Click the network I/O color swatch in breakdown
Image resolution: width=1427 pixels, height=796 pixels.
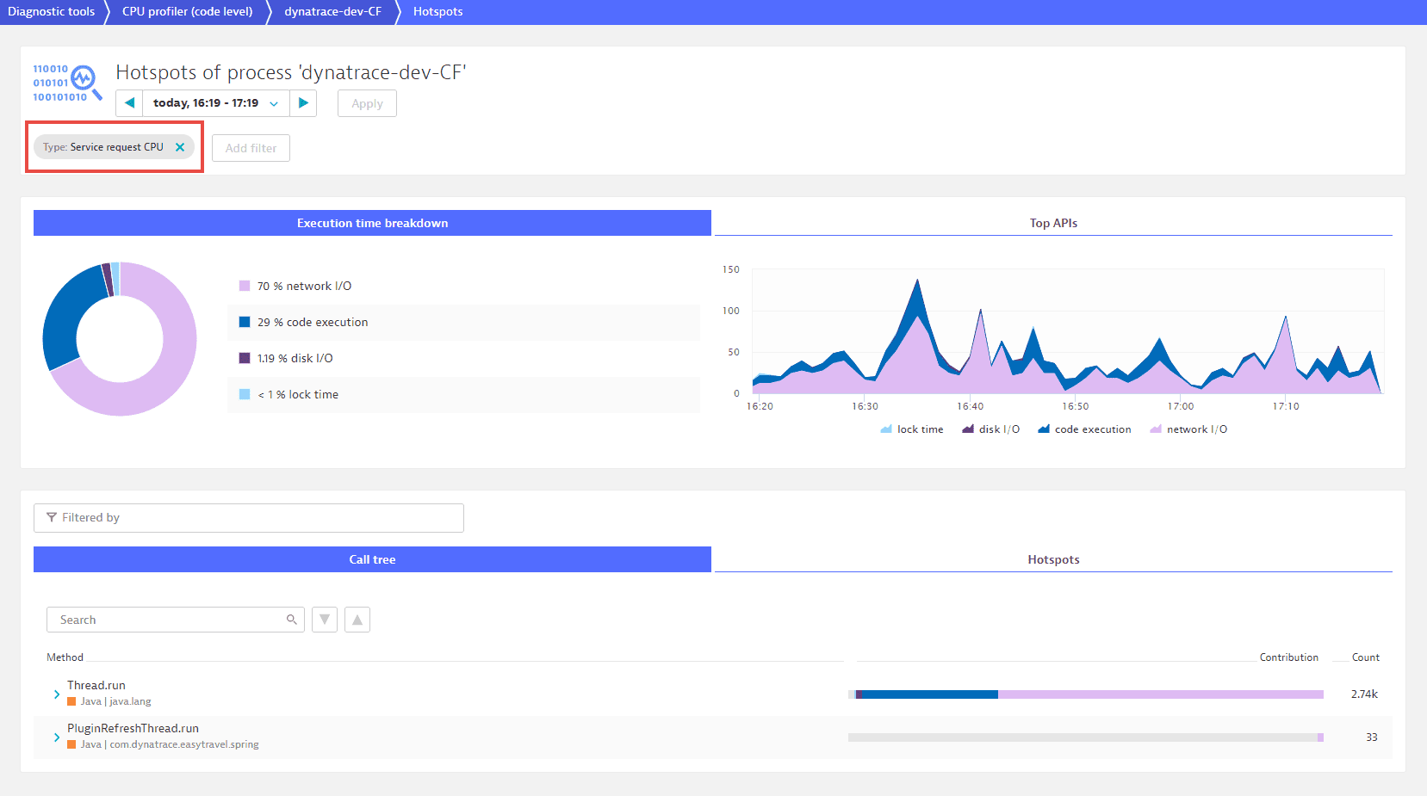(x=245, y=286)
